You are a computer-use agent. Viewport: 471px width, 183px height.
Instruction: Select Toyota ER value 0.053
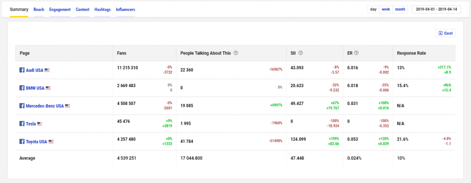[353, 139]
